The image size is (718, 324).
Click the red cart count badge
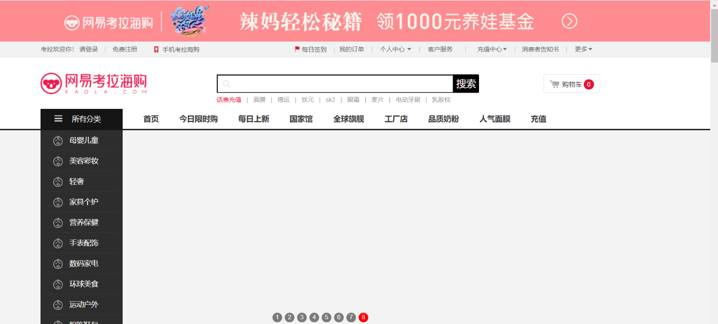point(589,84)
